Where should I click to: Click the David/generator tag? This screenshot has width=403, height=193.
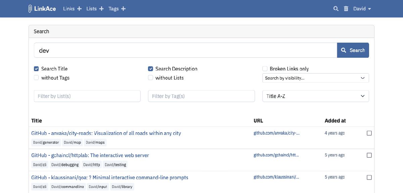(x=46, y=142)
